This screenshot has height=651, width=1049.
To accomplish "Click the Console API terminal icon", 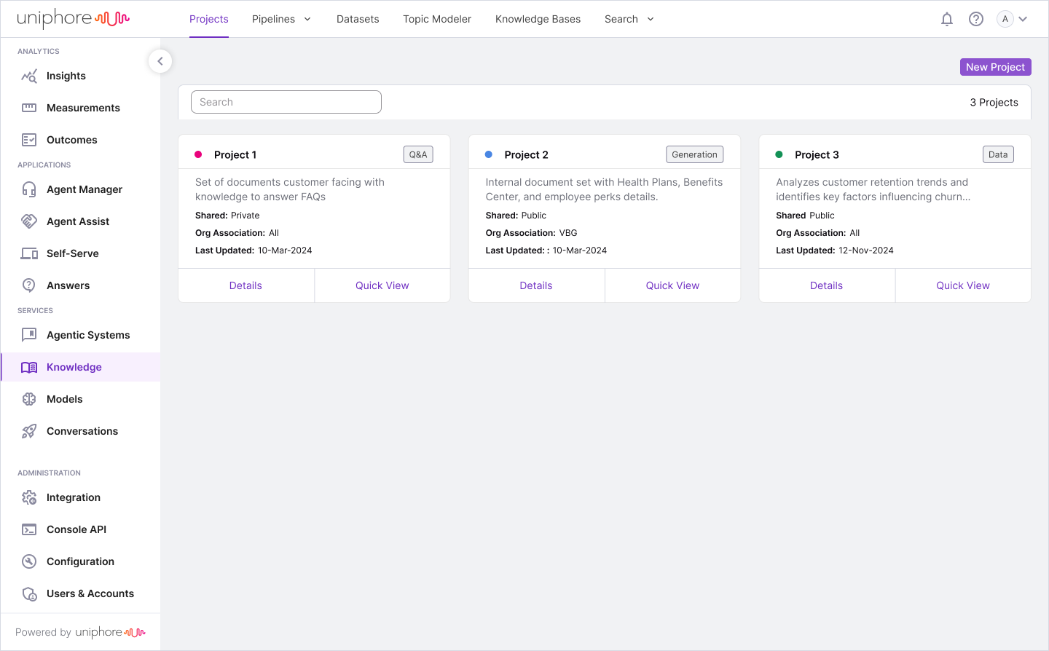I will pyautogui.click(x=29, y=529).
